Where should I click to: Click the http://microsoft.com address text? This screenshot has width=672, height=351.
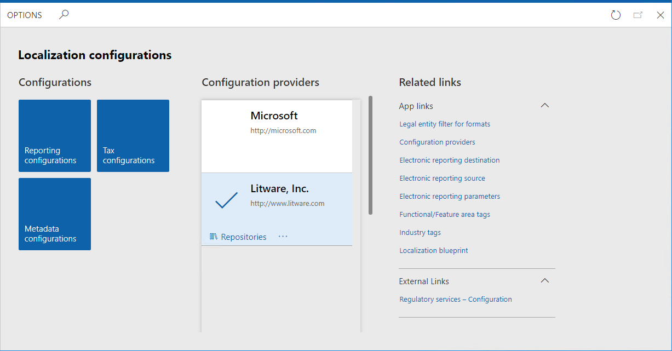click(283, 131)
